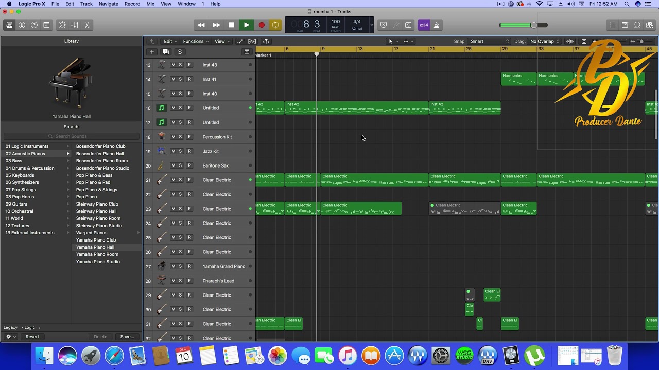The height and width of the screenshot is (370, 659).
Task: Open the Library panel button
Action: (x=9, y=25)
